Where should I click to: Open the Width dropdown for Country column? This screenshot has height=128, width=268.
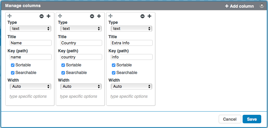[81, 86]
